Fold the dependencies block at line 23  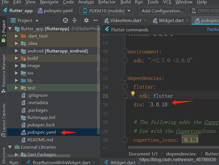[x=125, y=78]
